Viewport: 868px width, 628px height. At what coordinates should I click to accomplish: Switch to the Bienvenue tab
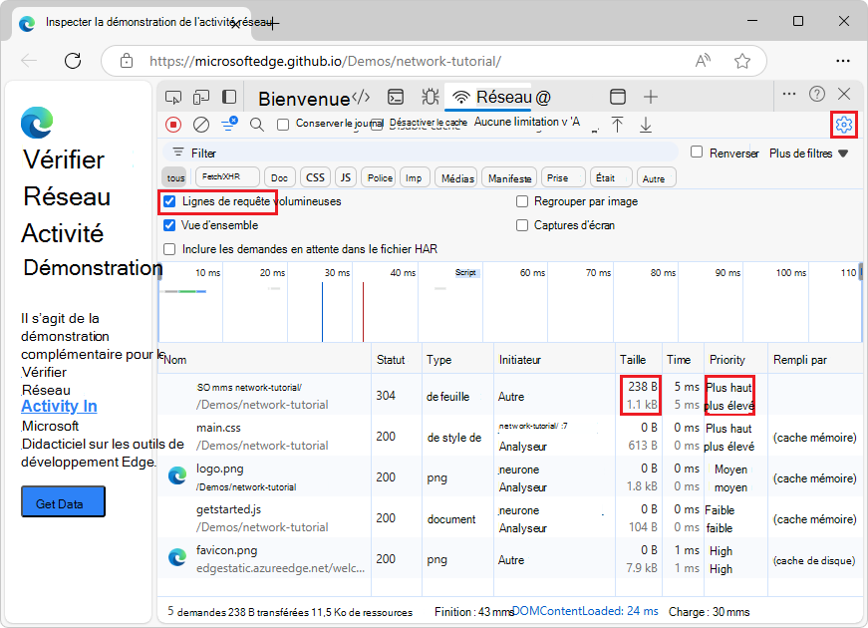point(303,98)
